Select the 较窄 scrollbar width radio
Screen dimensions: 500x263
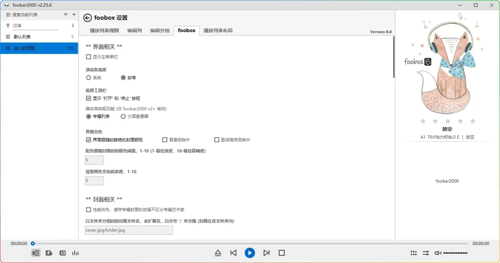point(123,77)
